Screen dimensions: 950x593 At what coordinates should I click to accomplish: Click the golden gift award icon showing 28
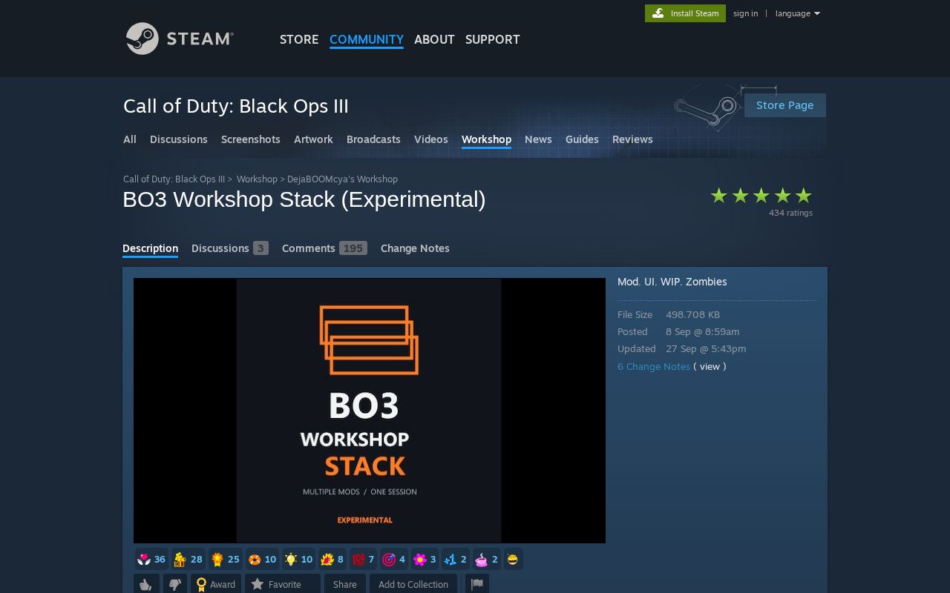(x=180, y=559)
